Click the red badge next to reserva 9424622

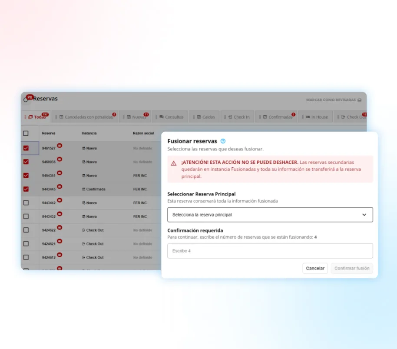pos(60,227)
